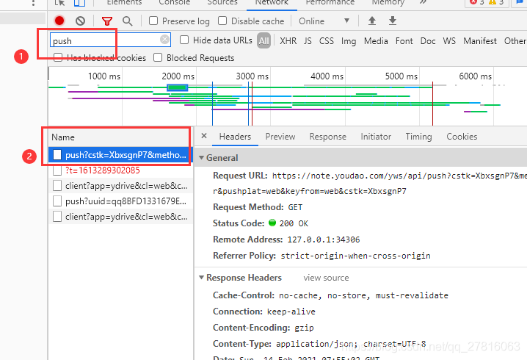Toggle the red filter funnel icon

[107, 21]
